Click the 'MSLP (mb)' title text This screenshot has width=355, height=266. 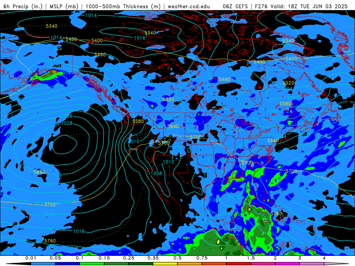click(x=64, y=7)
